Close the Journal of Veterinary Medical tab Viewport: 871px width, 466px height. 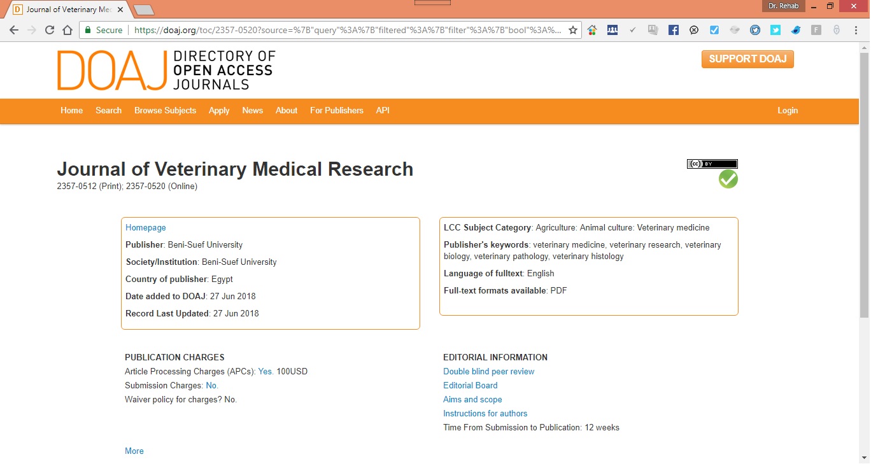click(x=120, y=10)
